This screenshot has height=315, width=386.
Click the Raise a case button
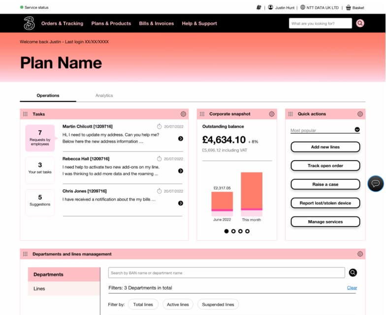click(325, 184)
